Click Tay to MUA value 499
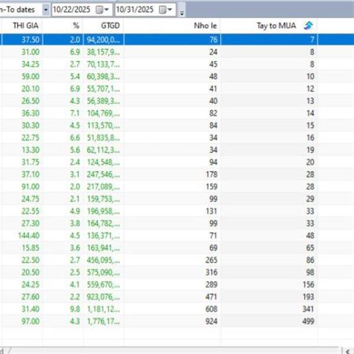 tap(309, 322)
